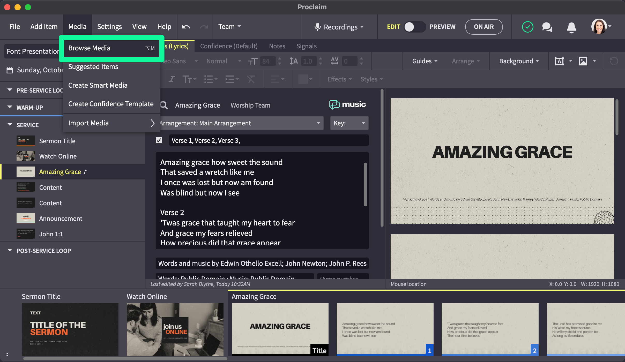
Task: Click the ON AIR button
Action: [483, 27]
